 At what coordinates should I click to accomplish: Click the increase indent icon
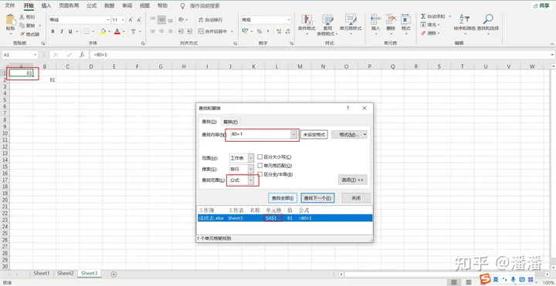[x=190, y=32]
